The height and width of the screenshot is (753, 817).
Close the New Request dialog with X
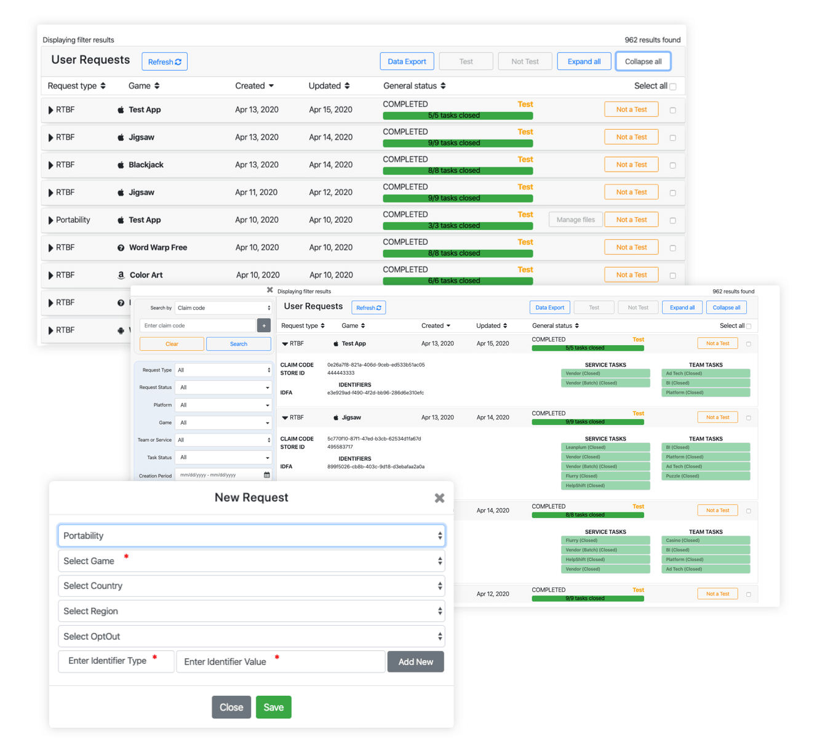click(439, 498)
